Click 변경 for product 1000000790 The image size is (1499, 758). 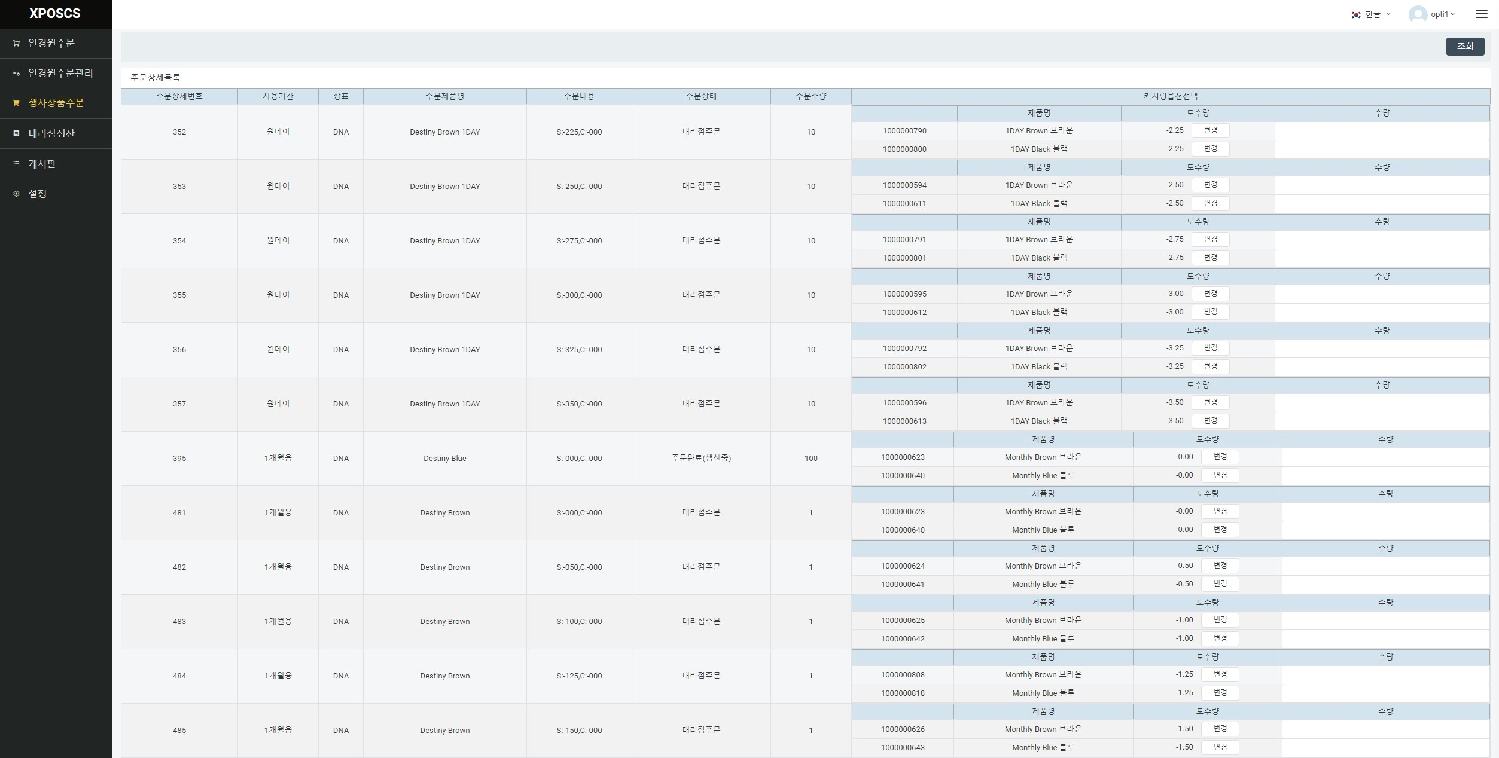click(1210, 130)
